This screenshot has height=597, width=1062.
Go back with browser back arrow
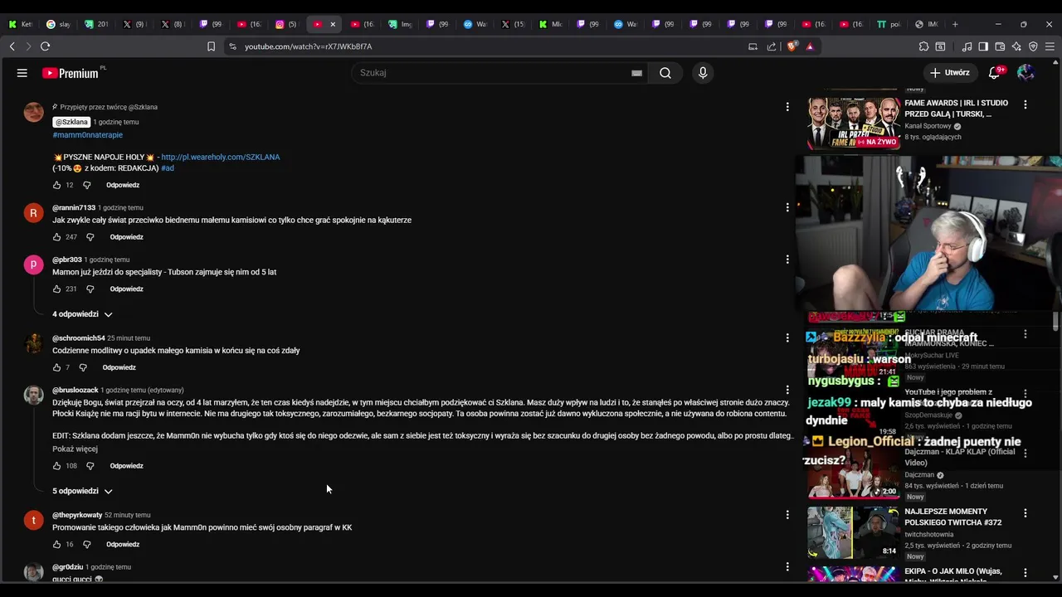coord(12,46)
